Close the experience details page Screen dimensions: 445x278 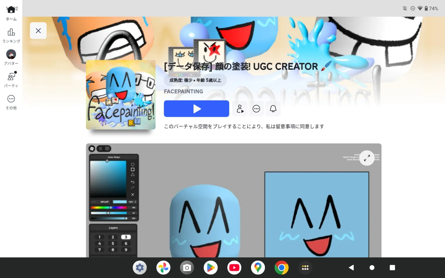click(x=38, y=31)
